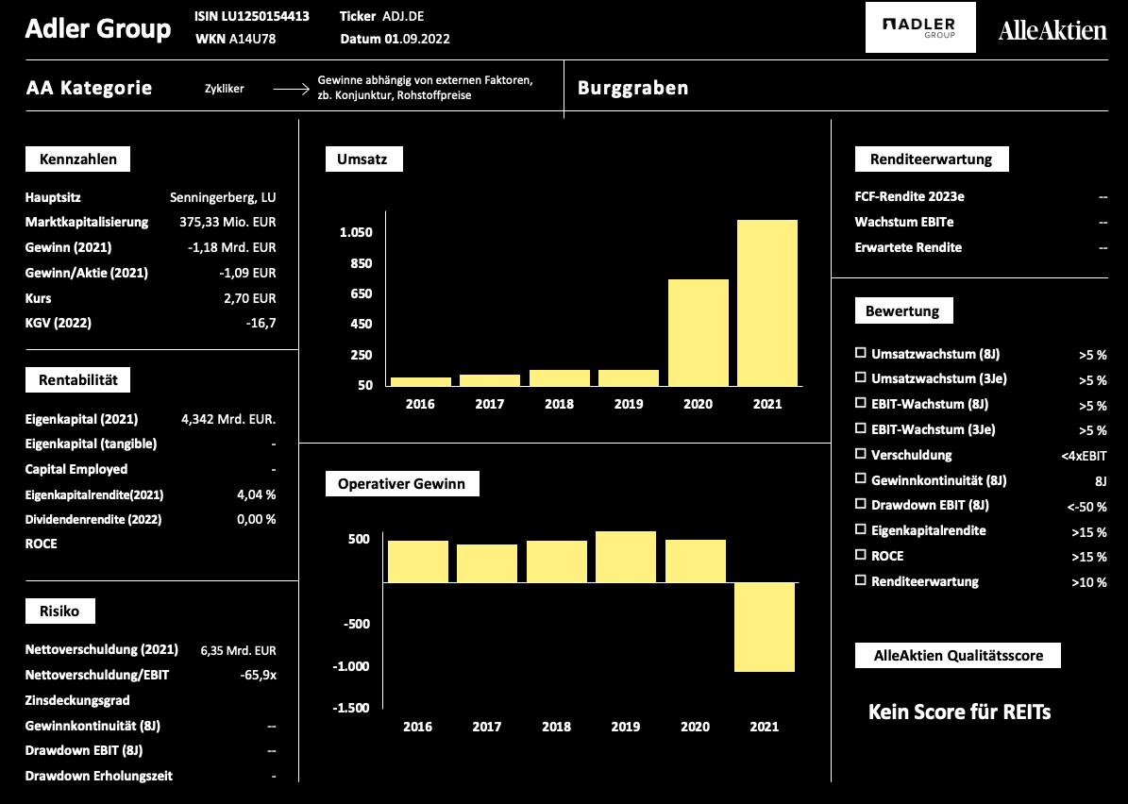This screenshot has width=1128, height=804.
Task: Click the 1.050 axis label in Umsatz chart
Action: [x=356, y=232]
